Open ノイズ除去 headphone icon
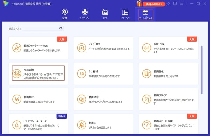 tap(82, 48)
